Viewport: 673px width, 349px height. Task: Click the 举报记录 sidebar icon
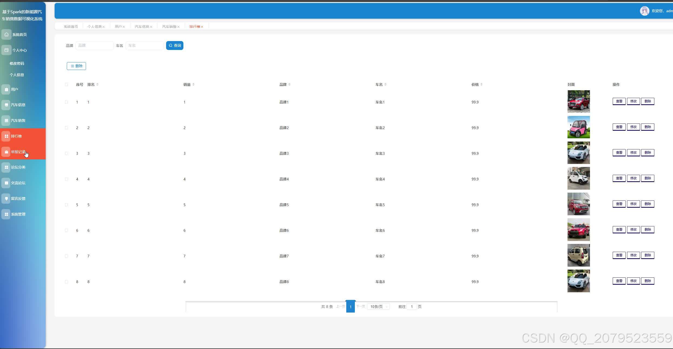pyautogui.click(x=6, y=152)
